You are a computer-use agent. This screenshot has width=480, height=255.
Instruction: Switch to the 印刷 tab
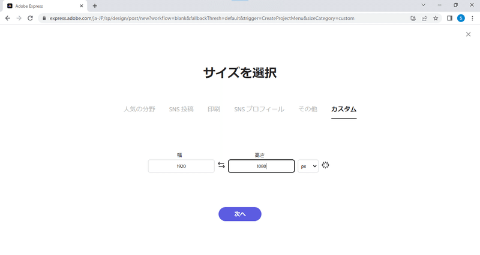coord(214,109)
